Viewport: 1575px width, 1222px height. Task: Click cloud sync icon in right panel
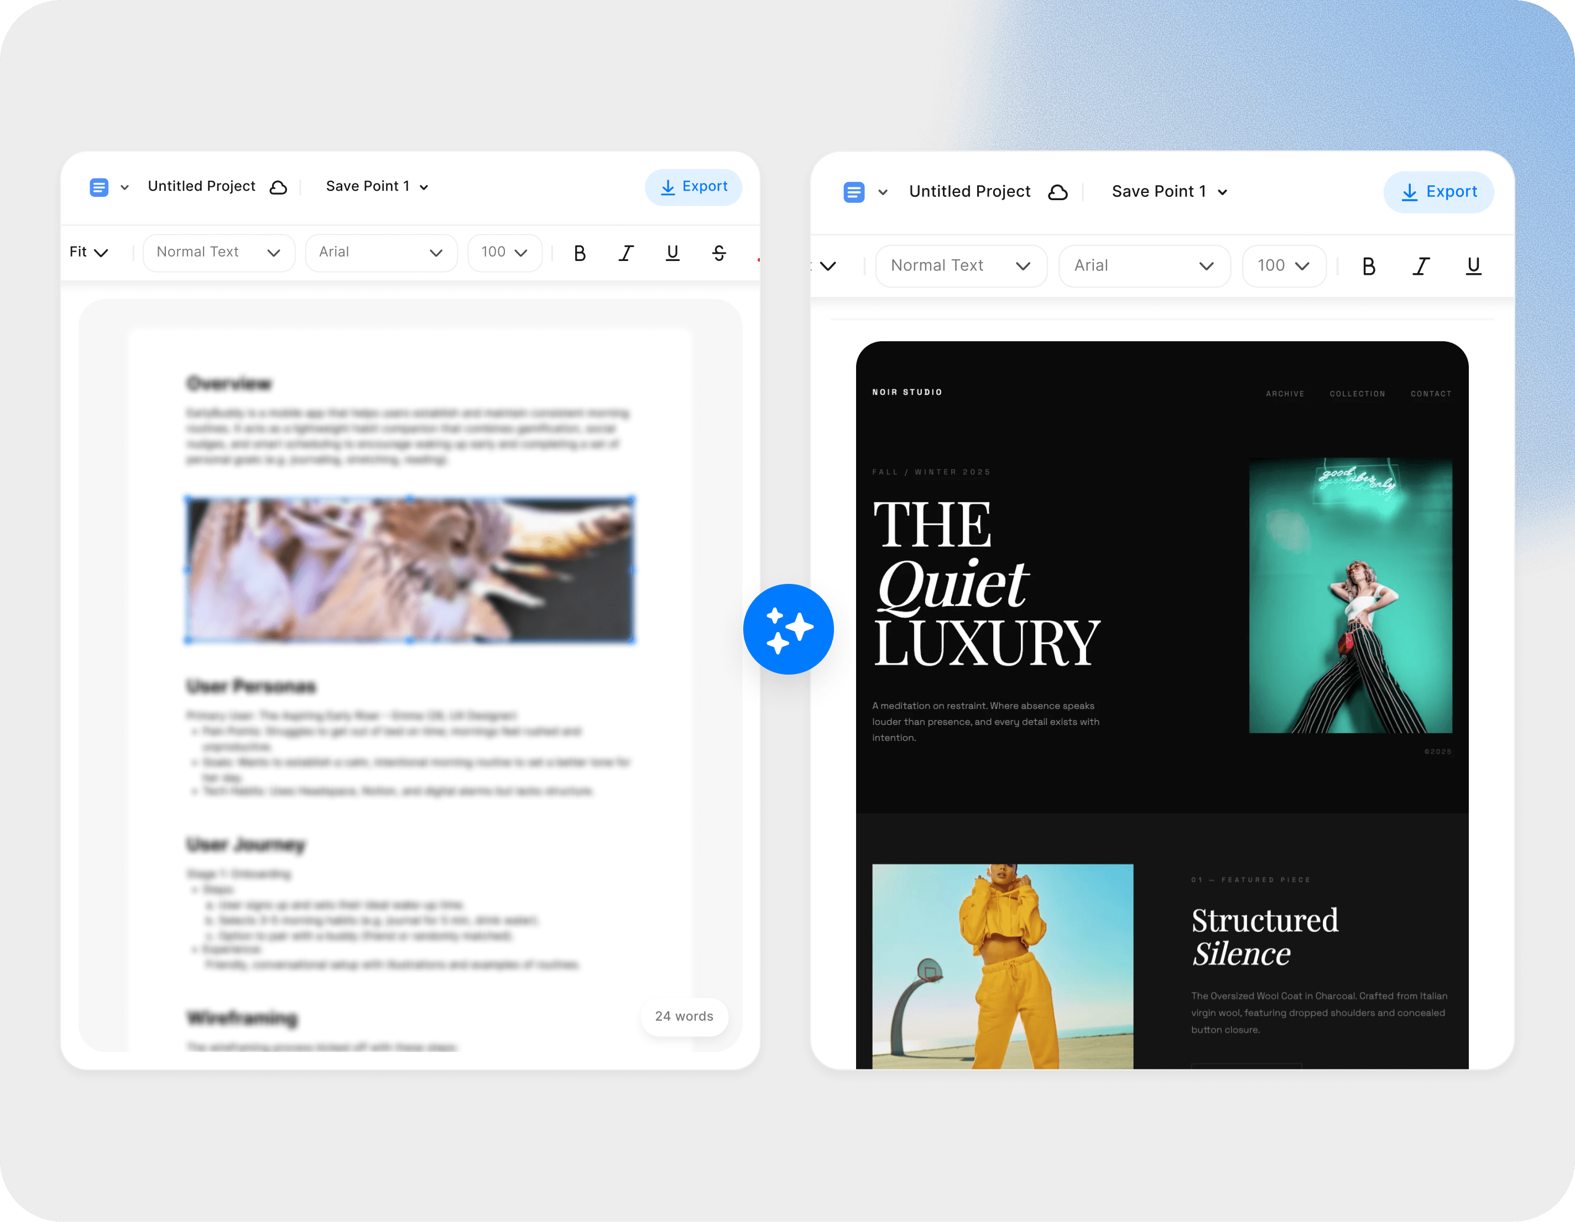pos(1057,192)
